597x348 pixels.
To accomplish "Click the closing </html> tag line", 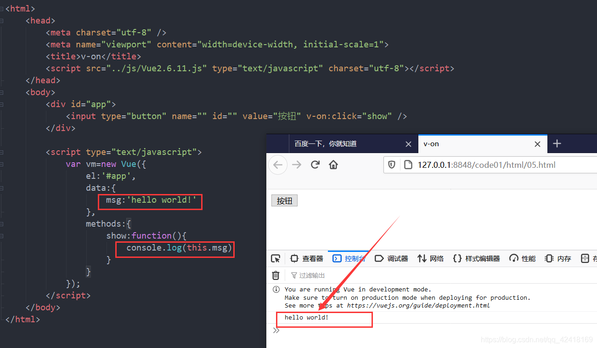I will click(x=23, y=319).
